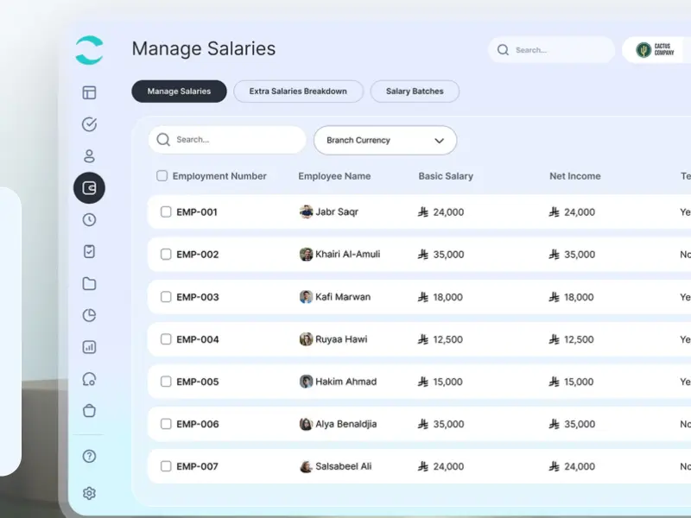691x518 pixels.
Task: Click the shopping bag sidebar icon
Action: point(89,411)
